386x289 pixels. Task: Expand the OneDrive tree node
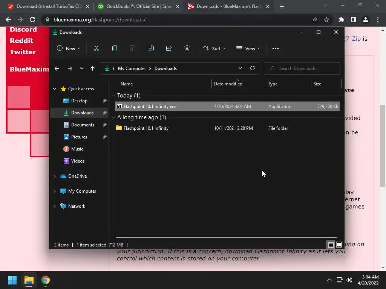[54, 176]
